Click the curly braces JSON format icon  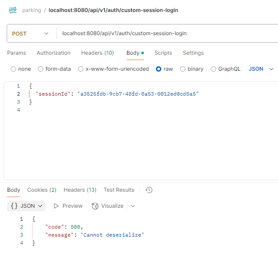(14, 206)
